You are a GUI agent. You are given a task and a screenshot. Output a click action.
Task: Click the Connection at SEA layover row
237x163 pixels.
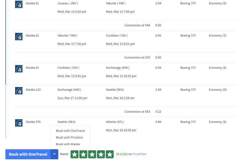pos(137,112)
